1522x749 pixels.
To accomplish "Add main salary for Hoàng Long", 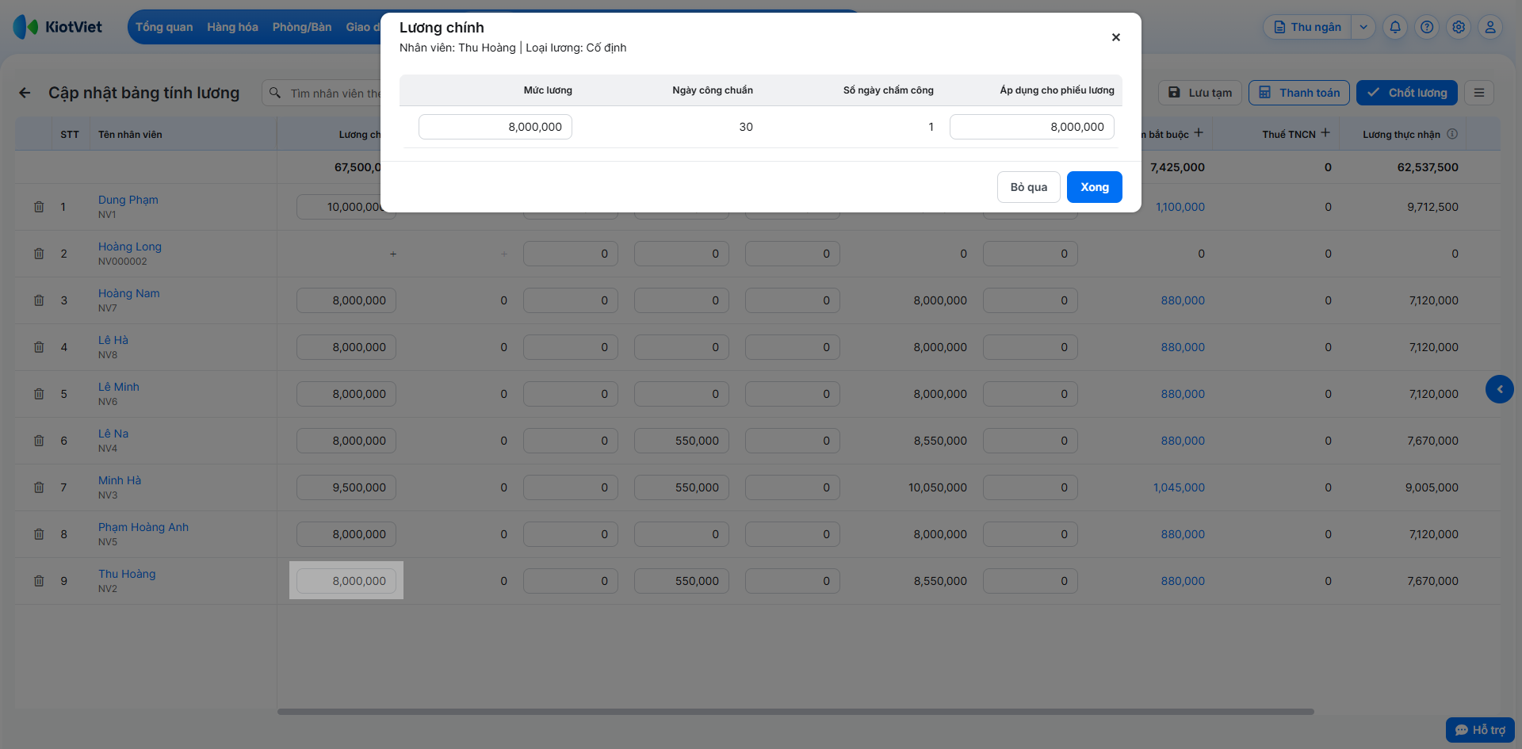I will pyautogui.click(x=393, y=254).
